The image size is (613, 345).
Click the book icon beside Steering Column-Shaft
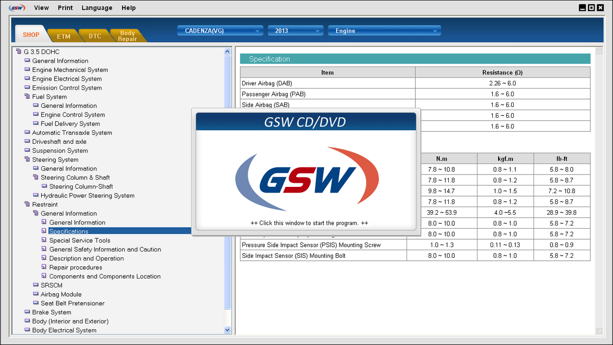click(45, 186)
